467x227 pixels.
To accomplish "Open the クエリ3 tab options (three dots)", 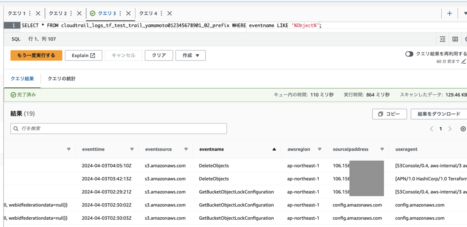I will pos(121,13).
